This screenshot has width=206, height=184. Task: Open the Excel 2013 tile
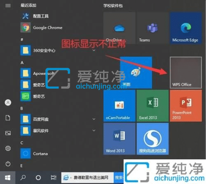pyautogui.click(x=152, y=106)
